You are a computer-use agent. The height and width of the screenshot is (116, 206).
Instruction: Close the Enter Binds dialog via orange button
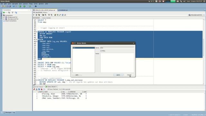tap(73, 43)
